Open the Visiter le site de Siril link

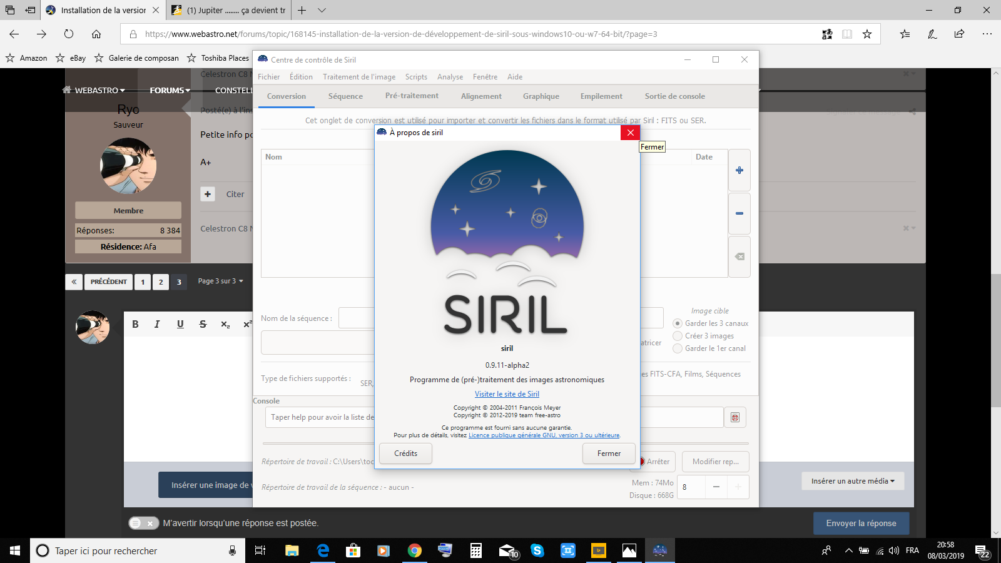[x=507, y=394]
